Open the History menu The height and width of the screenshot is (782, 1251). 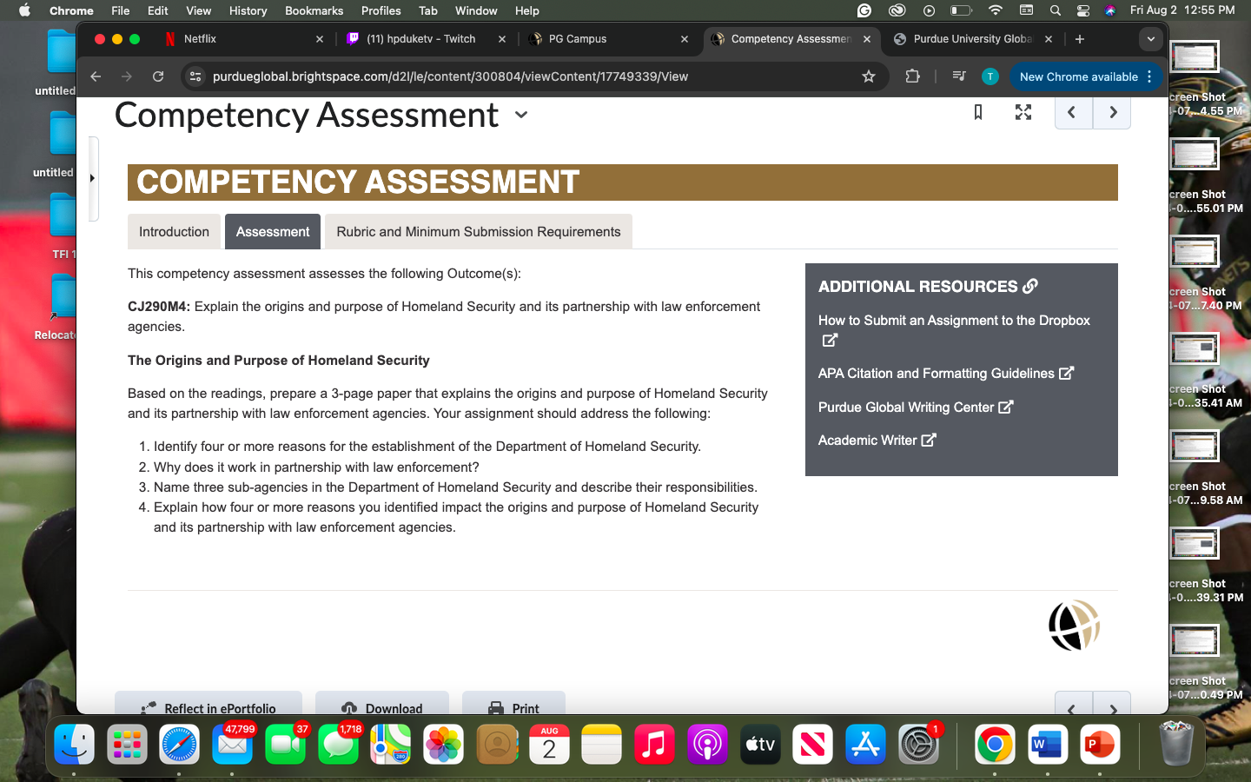click(x=248, y=10)
